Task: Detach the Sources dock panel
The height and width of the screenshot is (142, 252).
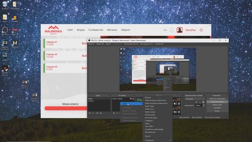Action: click(134, 95)
